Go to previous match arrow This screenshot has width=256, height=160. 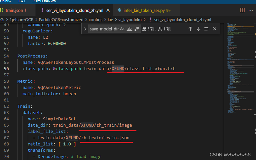190,29
